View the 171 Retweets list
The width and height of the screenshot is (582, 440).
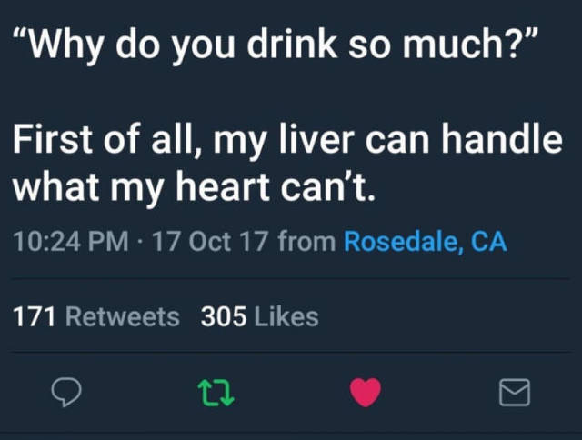point(95,316)
